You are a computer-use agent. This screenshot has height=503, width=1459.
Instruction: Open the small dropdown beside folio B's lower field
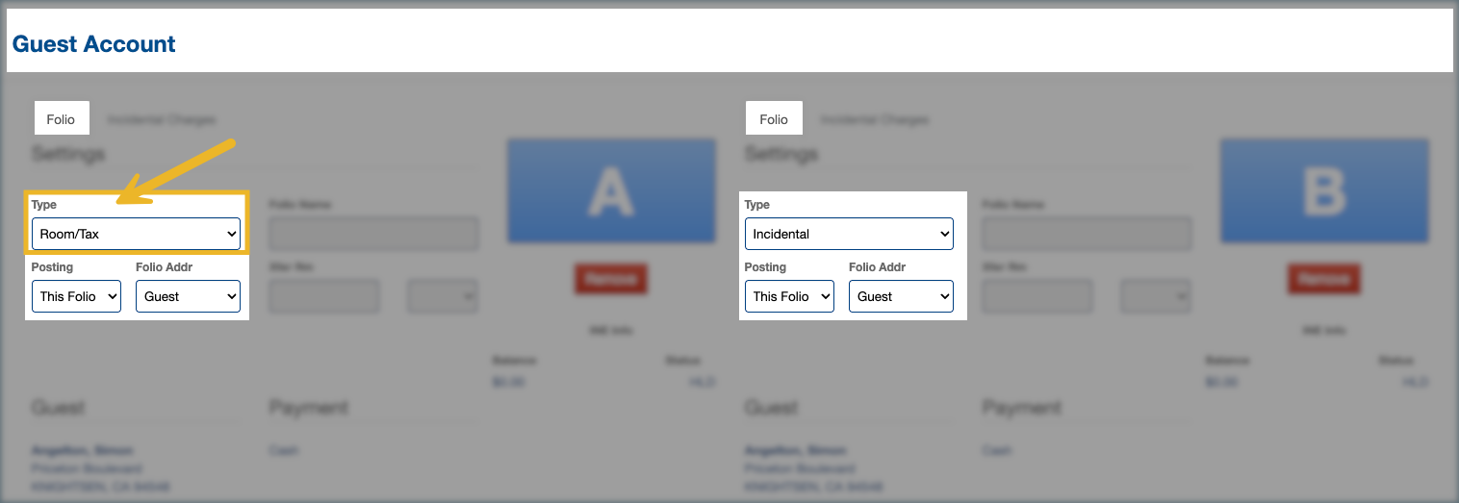tap(1156, 296)
